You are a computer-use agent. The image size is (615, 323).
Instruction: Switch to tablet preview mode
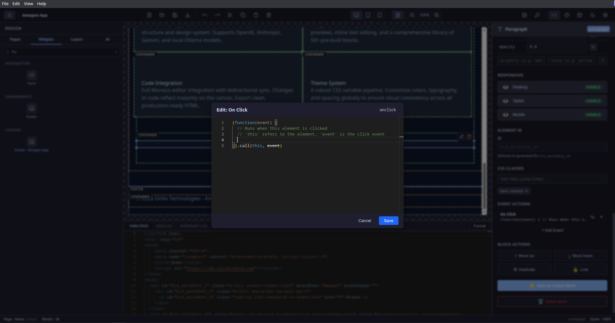[x=368, y=15]
